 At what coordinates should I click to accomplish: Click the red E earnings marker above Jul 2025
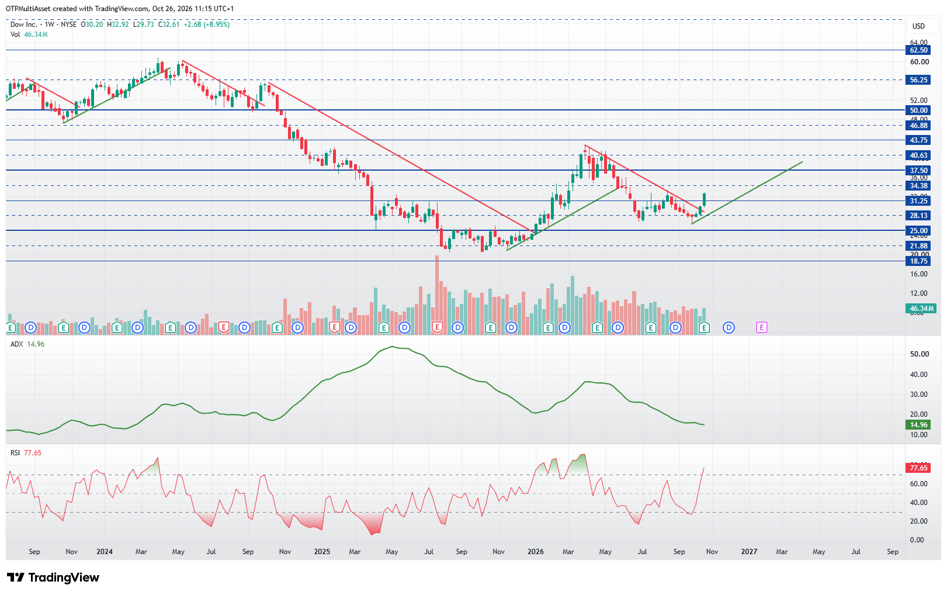437,328
